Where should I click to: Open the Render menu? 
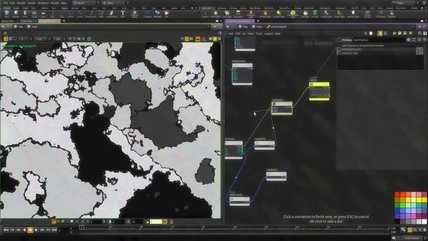point(21,3)
